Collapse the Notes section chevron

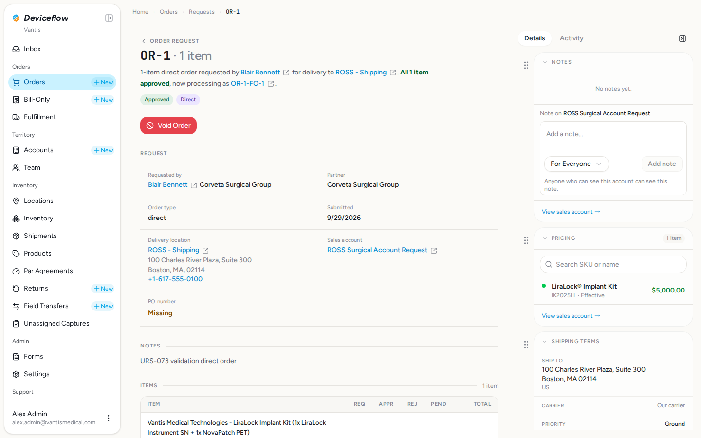click(545, 62)
